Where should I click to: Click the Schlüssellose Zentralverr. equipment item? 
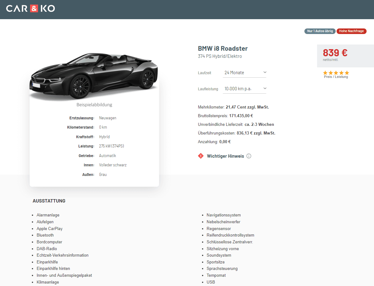[230, 242]
